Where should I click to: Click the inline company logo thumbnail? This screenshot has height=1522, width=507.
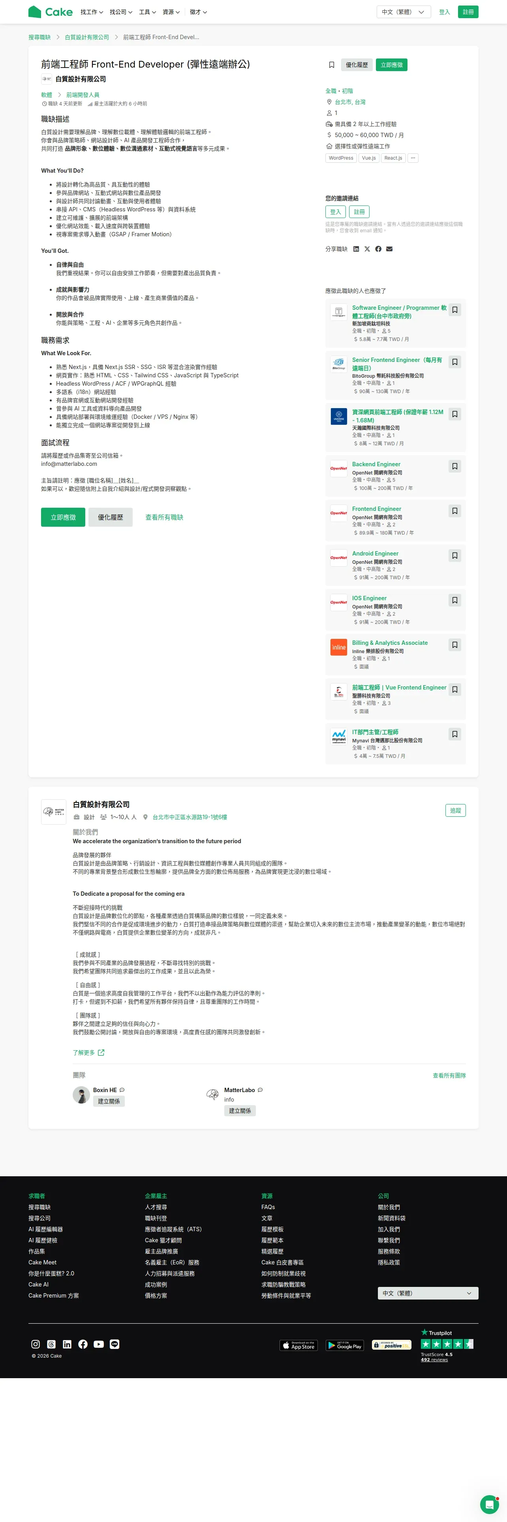[x=339, y=648]
